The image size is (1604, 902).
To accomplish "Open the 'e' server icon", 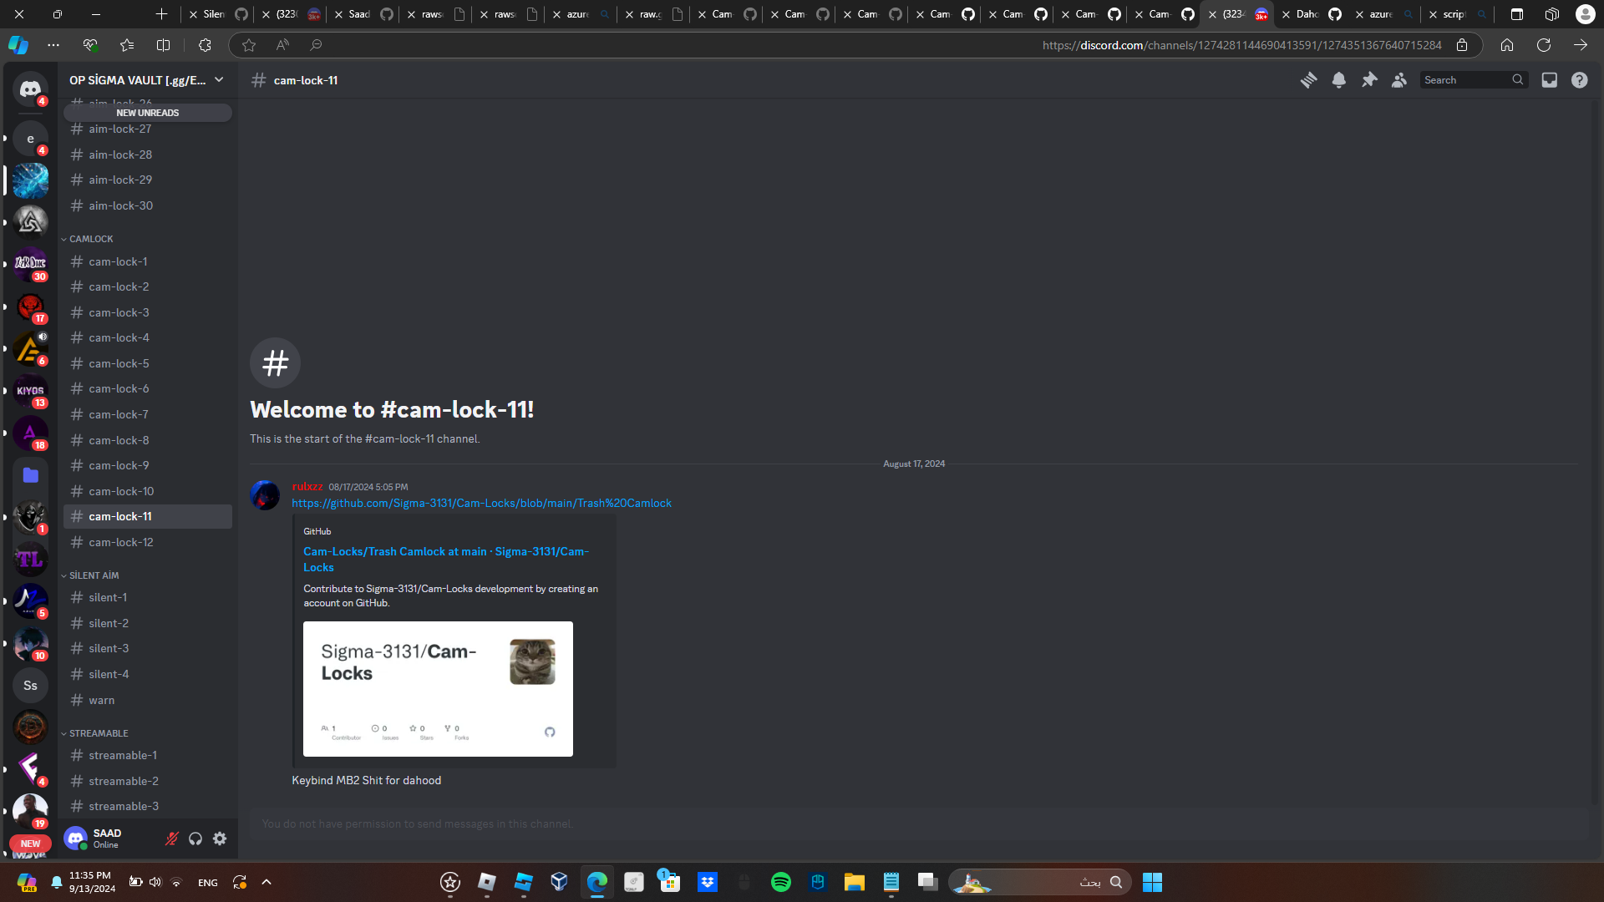I will click(x=30, y=139).
